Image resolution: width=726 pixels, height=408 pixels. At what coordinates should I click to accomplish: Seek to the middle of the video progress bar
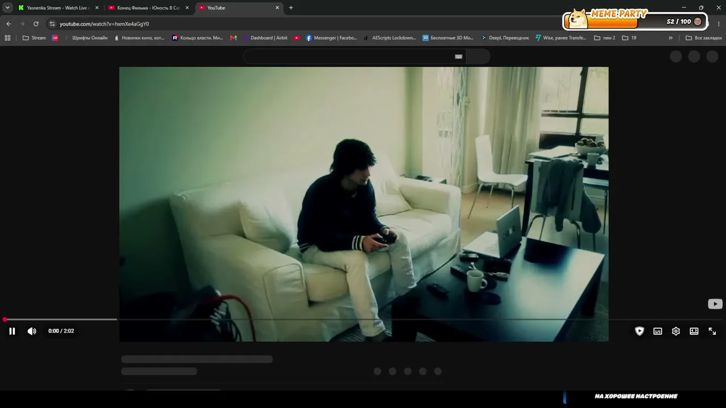coord(363,320)
